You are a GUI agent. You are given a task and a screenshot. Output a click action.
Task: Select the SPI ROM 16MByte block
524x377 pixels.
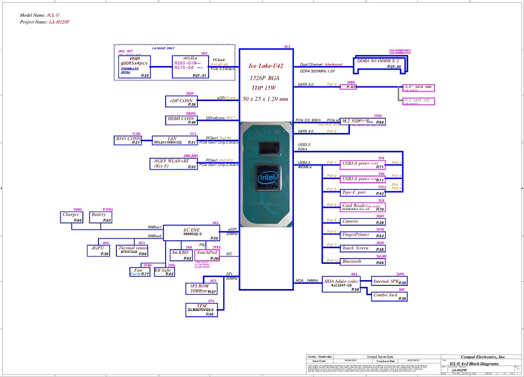[x=201, y=288]
